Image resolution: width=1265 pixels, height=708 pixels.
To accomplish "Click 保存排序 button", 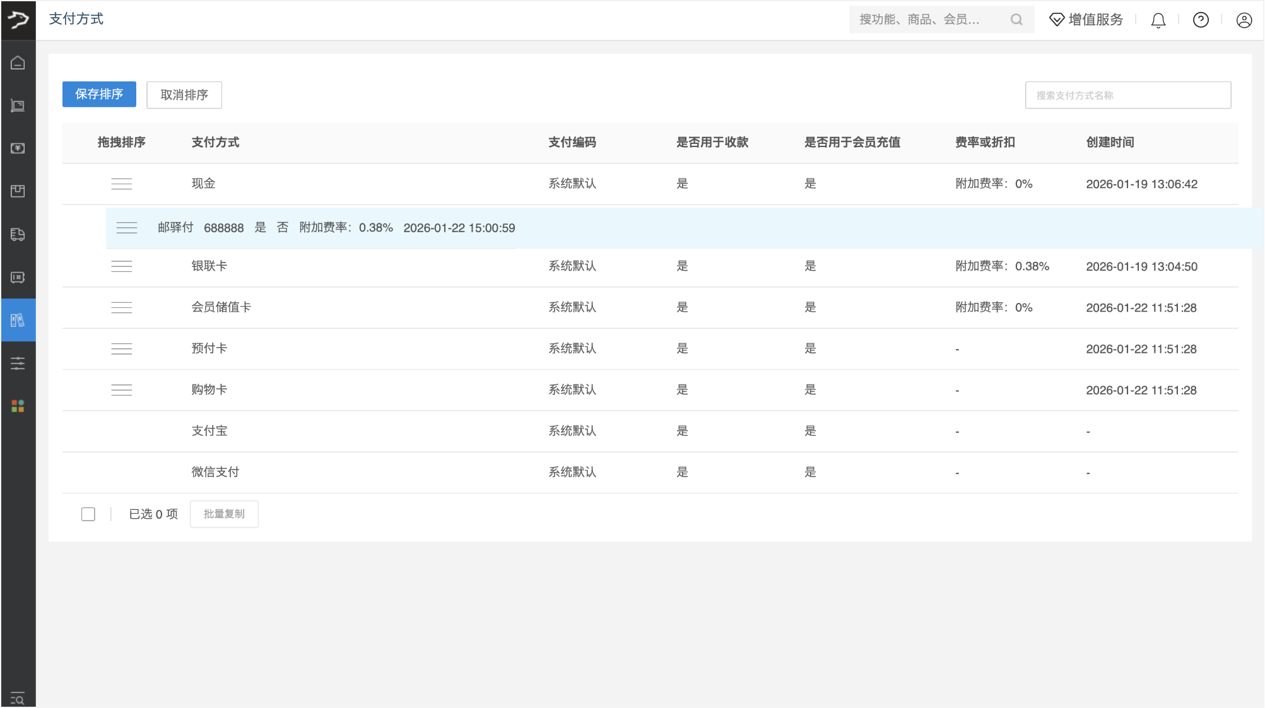I will [99, 94].
